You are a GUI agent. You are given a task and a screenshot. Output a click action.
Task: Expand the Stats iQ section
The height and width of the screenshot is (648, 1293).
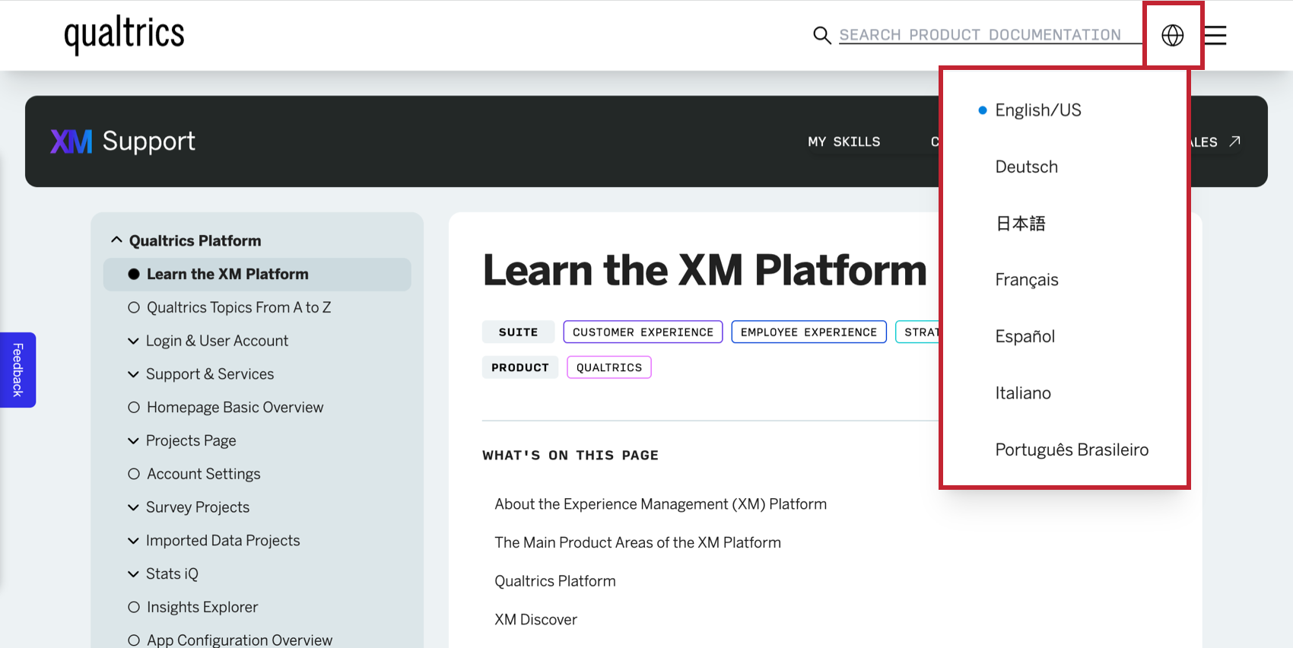tap(133, 574)
